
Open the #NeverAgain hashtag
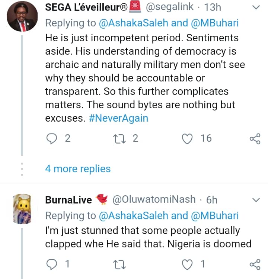point(118,118)
